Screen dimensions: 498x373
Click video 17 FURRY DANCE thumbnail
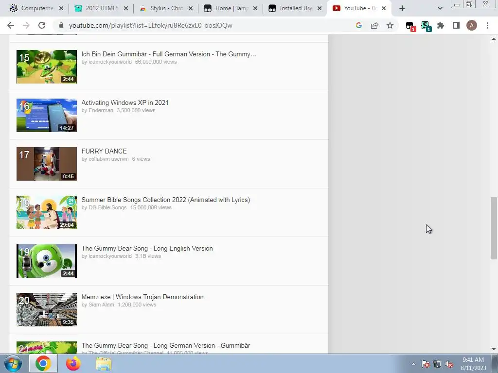tap(47, 164)
